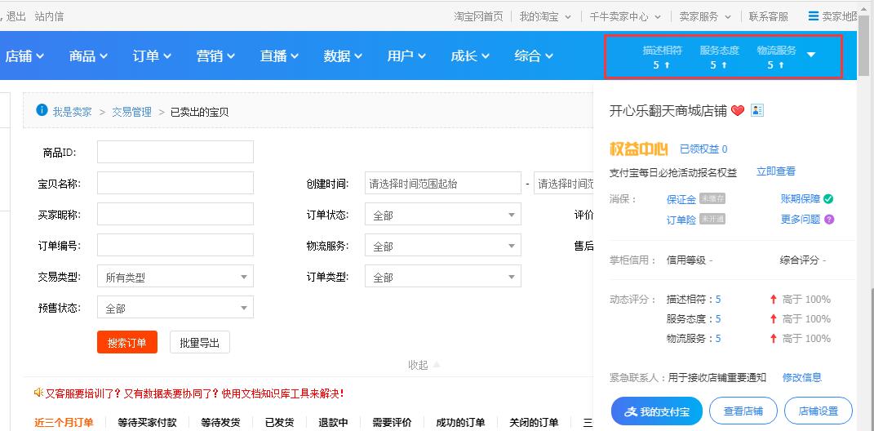The image size is (874, 431).
Task: Open the 成长 menu
Action: [470, 56]
